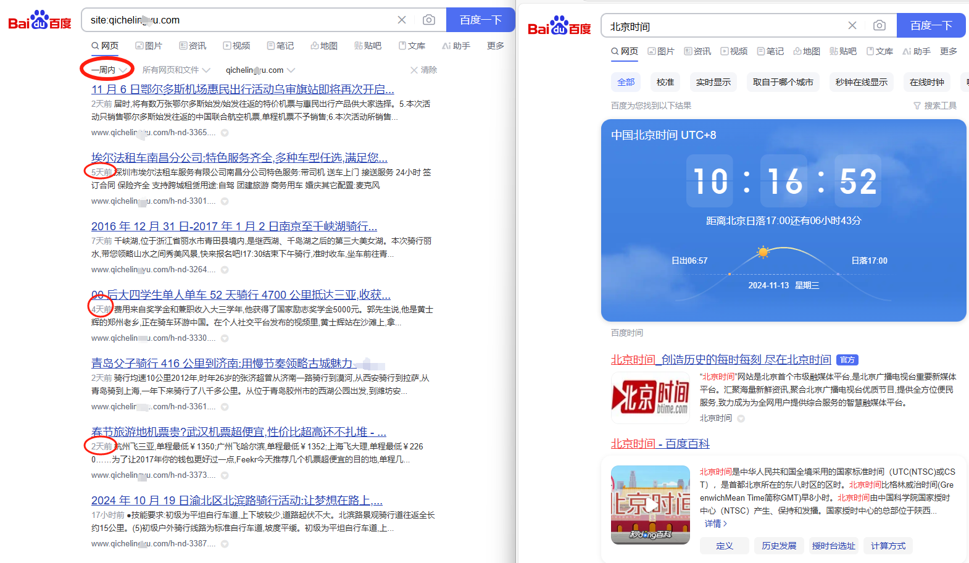Select the 取自于哪个城市 filter chip
Viewport: 969px width, 563px height.
(783, 82)
